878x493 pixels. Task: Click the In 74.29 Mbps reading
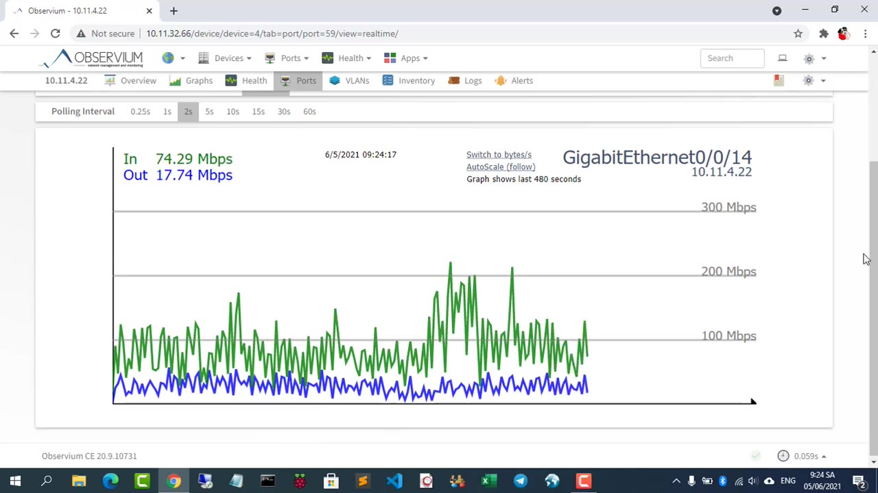[178, 159]
